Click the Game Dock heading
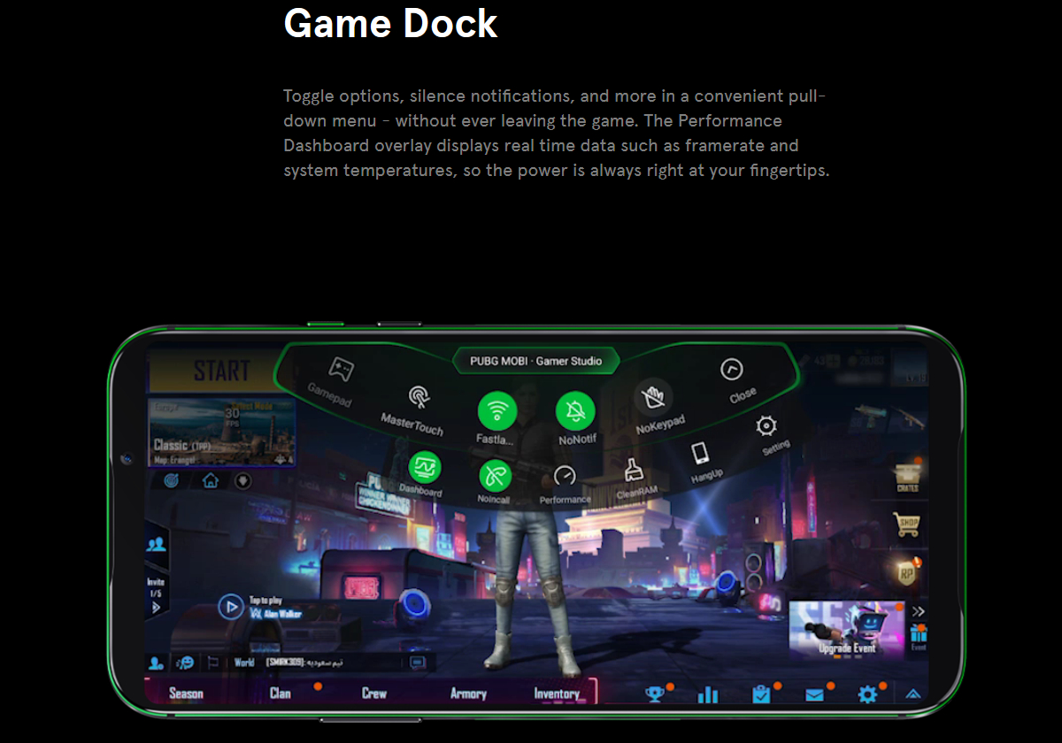This screenshot has width=1062, height=743. click(390, 23)
